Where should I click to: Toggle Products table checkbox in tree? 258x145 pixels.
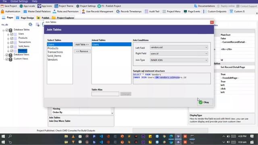pos(12,38)
